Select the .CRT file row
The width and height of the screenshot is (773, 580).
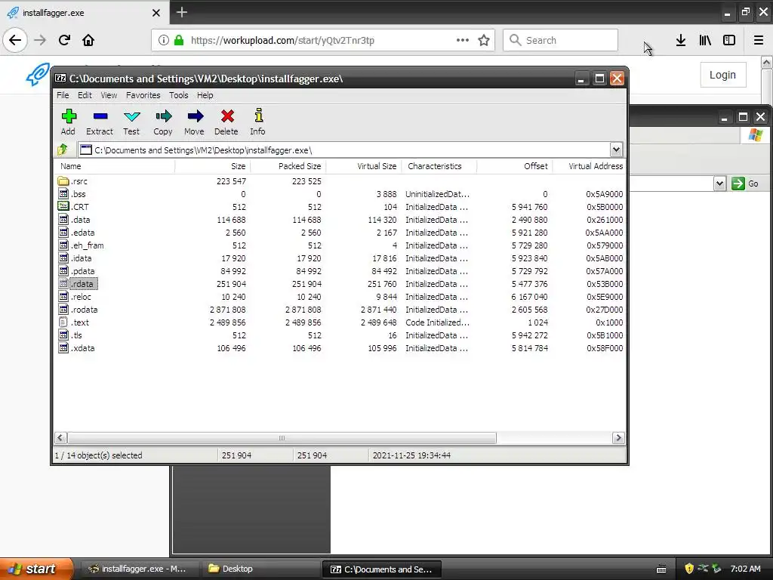pyautogui.click(x=340, y=207)
